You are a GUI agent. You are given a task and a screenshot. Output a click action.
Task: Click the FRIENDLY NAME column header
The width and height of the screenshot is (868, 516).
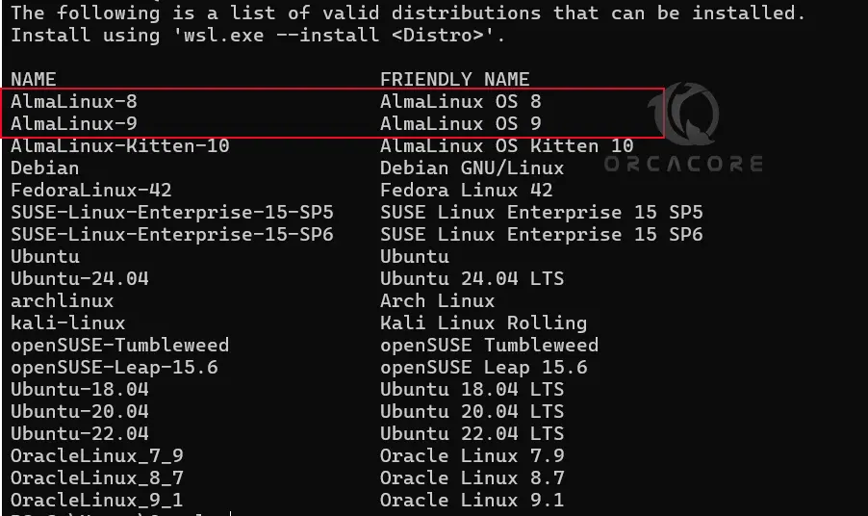tap(454, 79)
